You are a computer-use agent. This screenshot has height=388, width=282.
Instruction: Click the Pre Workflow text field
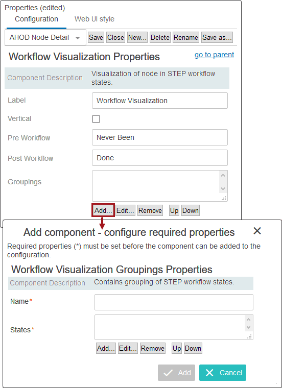(x=160, y=137)
